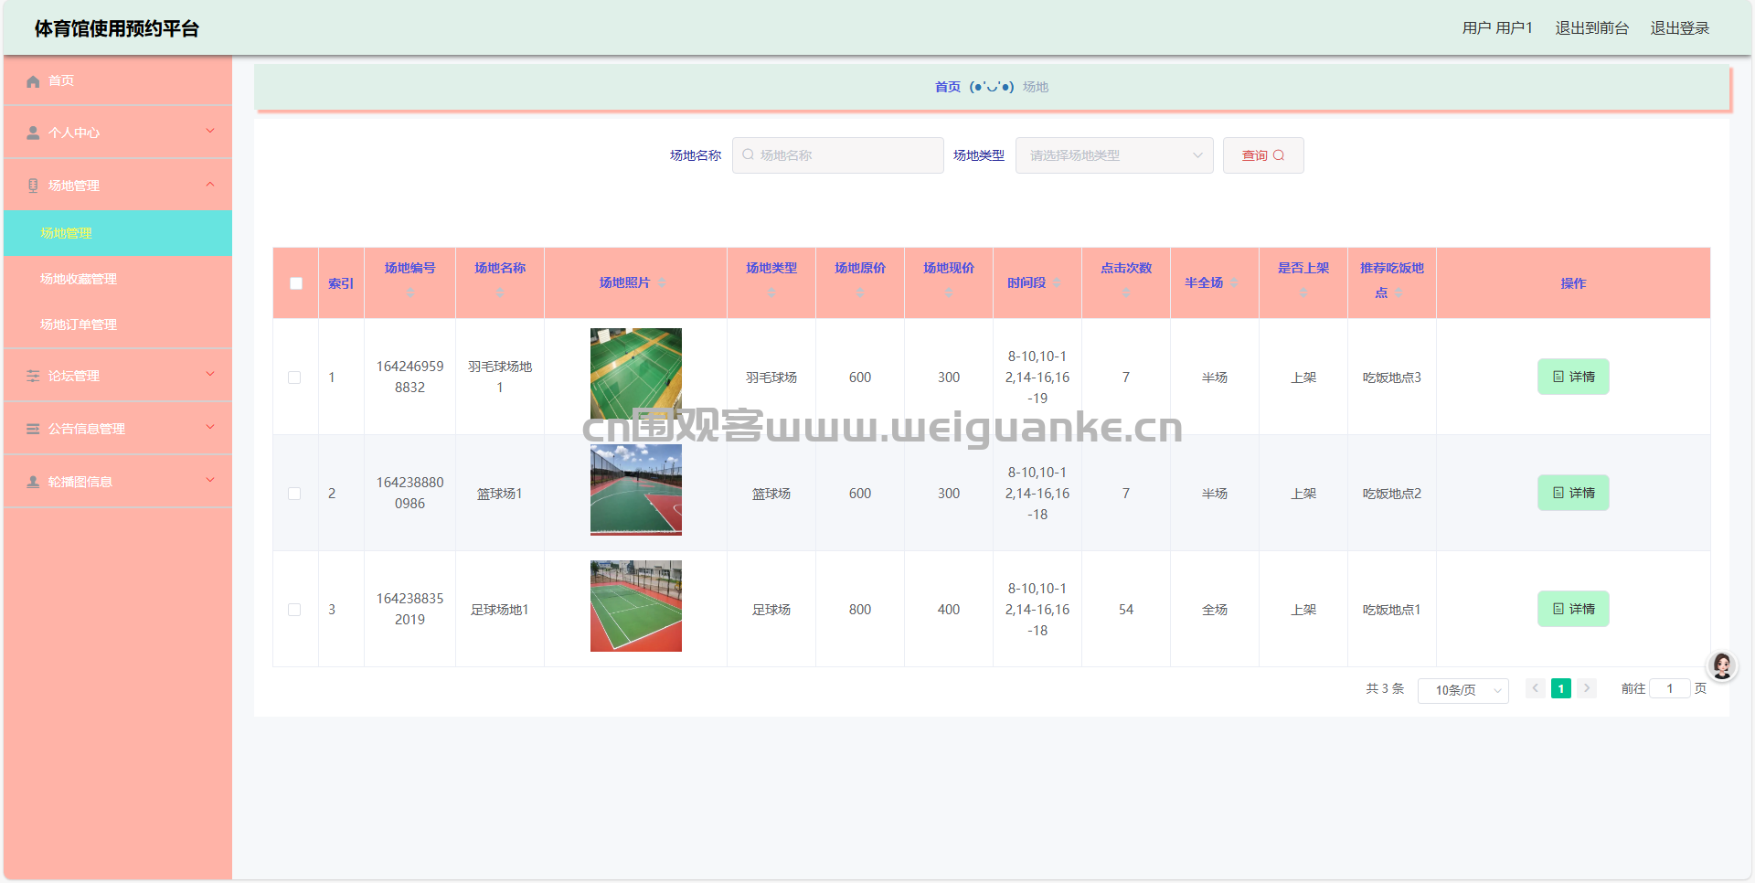Click 退出到前台 link
The image size is (1755, 883).
coord(1592,28)
